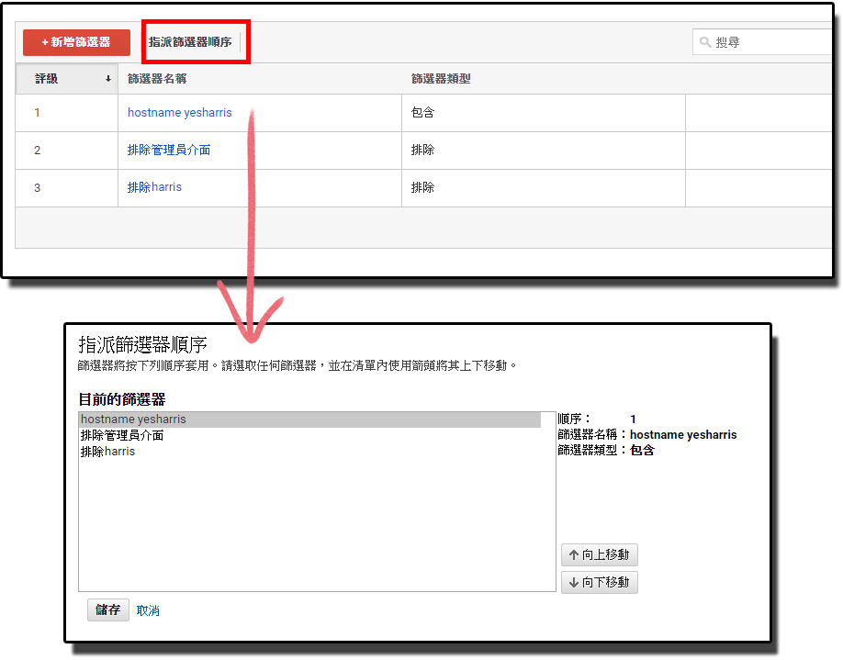Open the 排除harris link in table
Viewport: 843px width, 660px height.
154,187
